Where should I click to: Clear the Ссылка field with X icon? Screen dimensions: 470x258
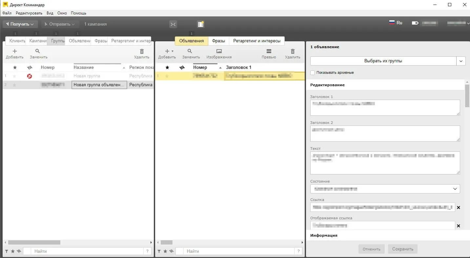(459, 208)
